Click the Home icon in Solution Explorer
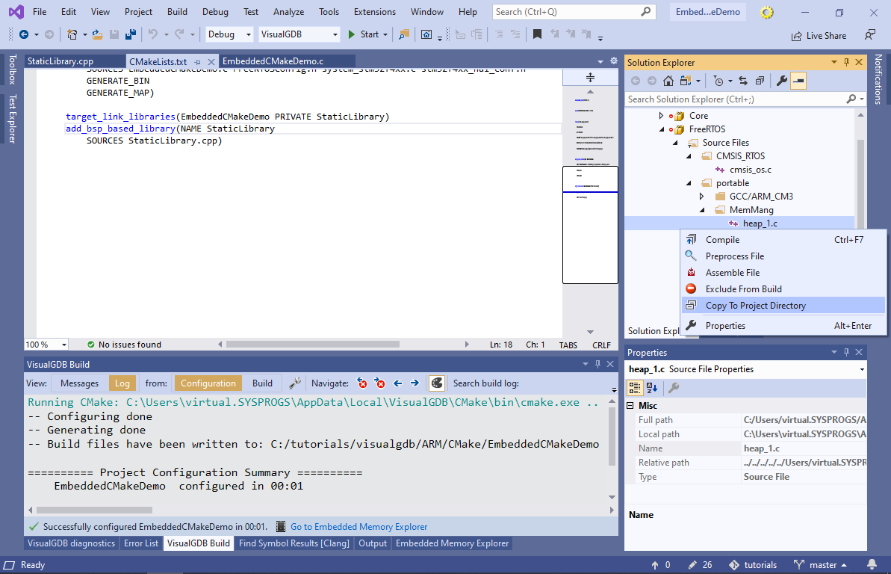This screenshot has height=574, width=891. [x=668, y=81]
